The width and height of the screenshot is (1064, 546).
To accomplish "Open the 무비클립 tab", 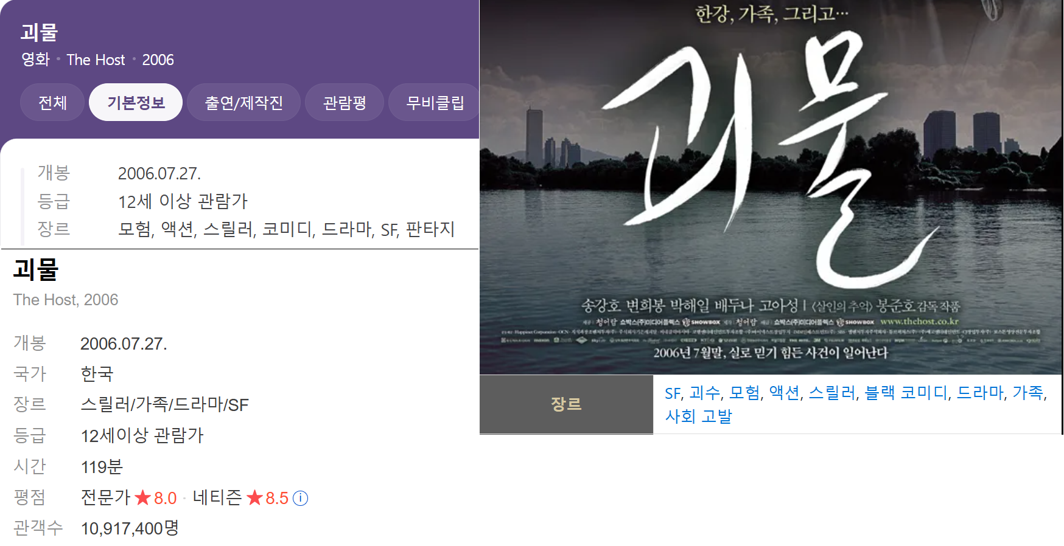I will (x=435, y=102).
